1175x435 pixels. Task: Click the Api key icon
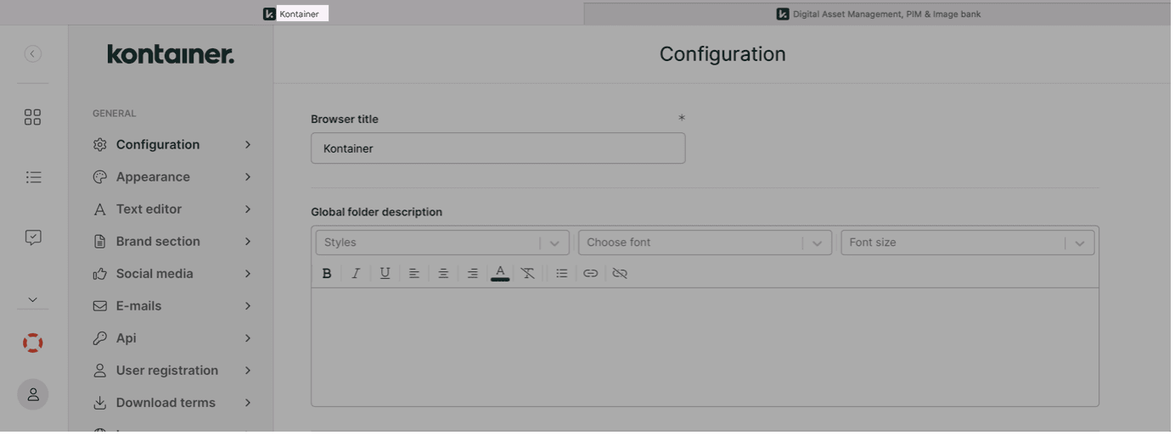(100, 338)
